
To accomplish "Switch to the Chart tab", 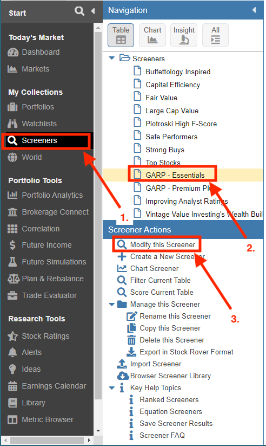I will click(x=152, y=35).
